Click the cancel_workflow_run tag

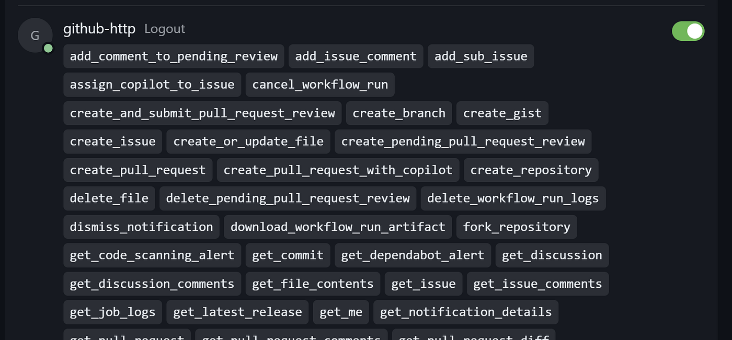tap(320, 85)
